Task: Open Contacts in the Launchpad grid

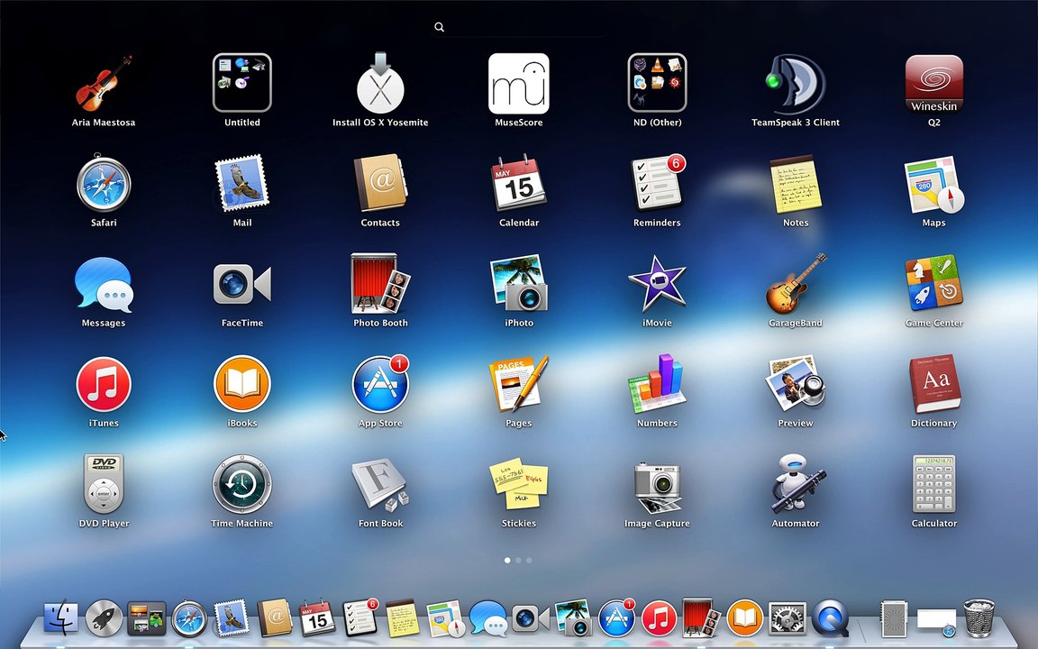Action: pyautogui.click(x=380, y=184)
